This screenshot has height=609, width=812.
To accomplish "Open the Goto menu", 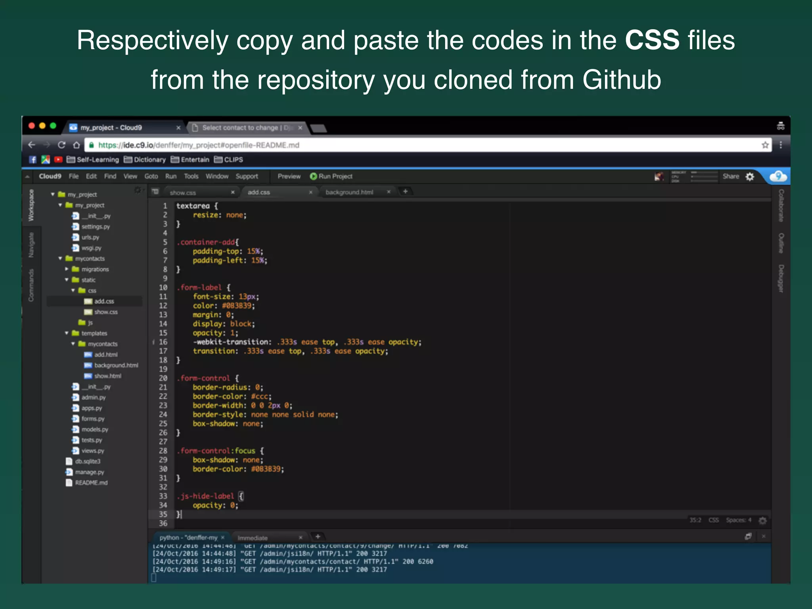I will (151, 176).
